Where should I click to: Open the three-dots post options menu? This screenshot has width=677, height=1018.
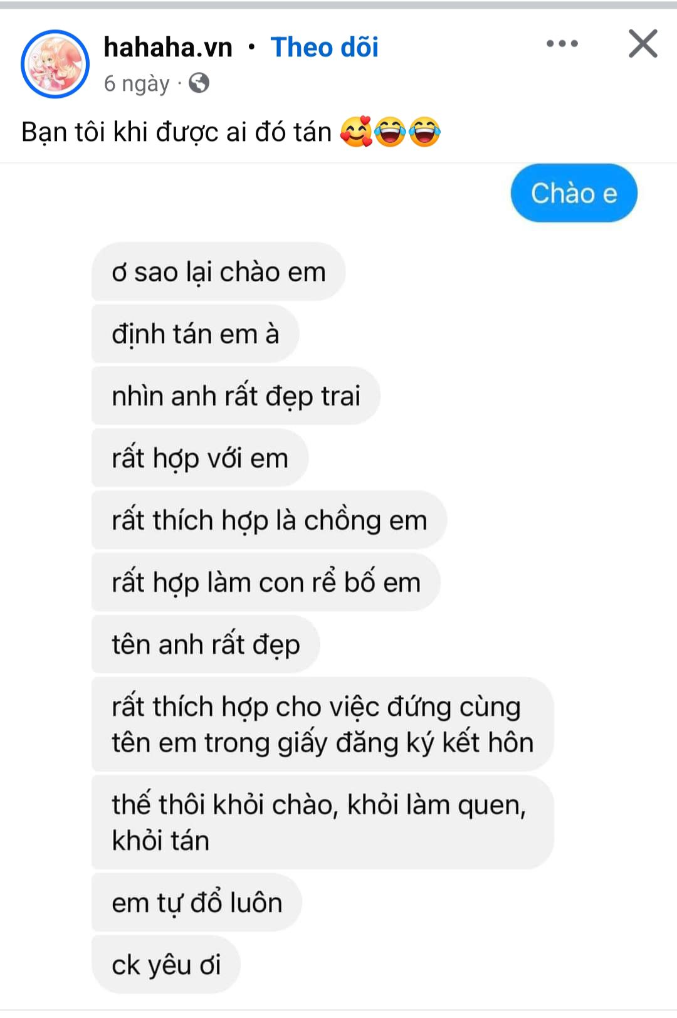coord(562,44)
